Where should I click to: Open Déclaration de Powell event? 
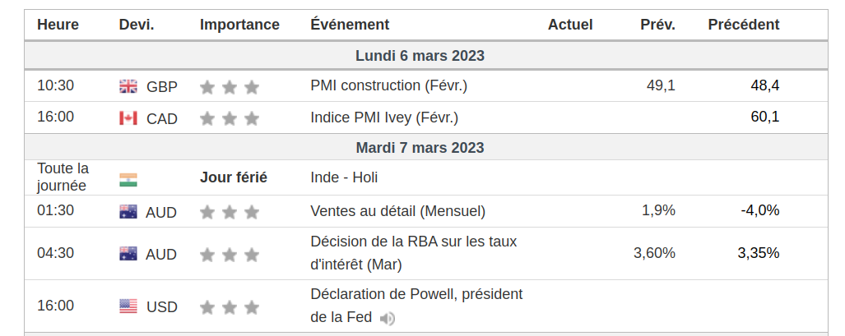coord(416,306)
